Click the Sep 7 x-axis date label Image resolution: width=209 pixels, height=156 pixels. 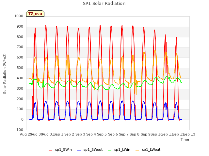coord(124,134)
